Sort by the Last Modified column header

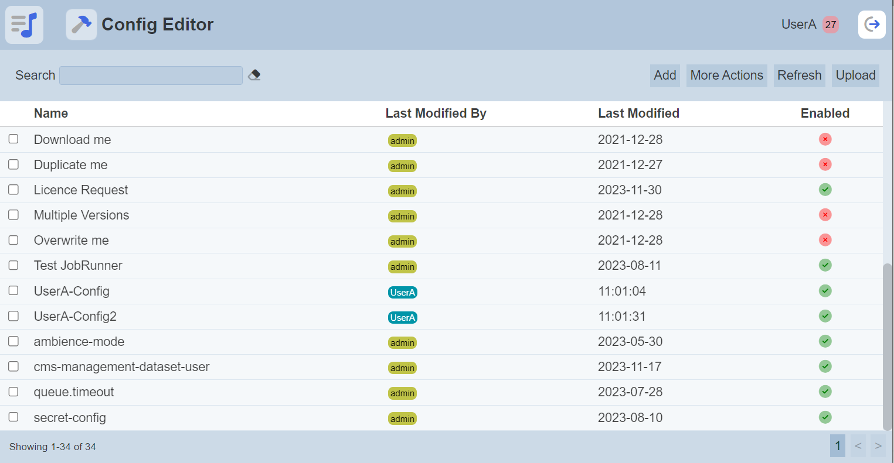pos(638,114)
